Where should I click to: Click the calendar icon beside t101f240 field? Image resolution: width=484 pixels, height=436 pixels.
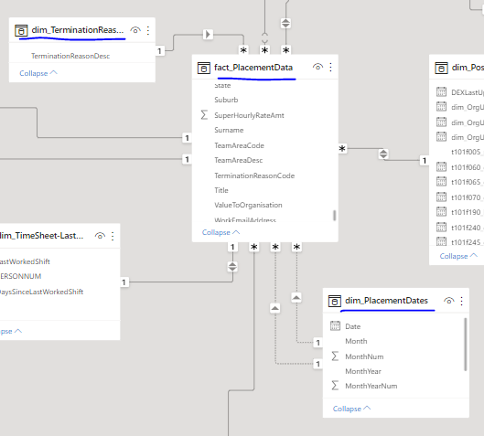(441, 227)
